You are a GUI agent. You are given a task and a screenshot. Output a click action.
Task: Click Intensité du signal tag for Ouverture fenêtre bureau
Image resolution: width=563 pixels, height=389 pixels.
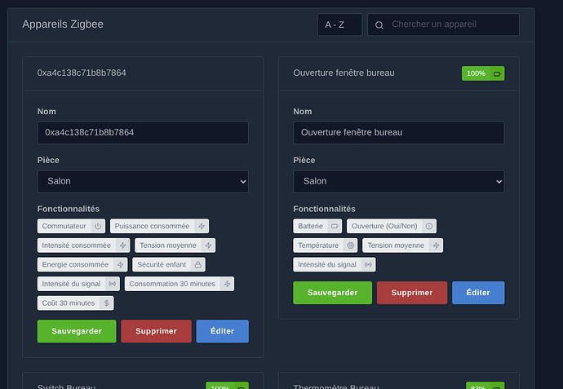point(335,264)
